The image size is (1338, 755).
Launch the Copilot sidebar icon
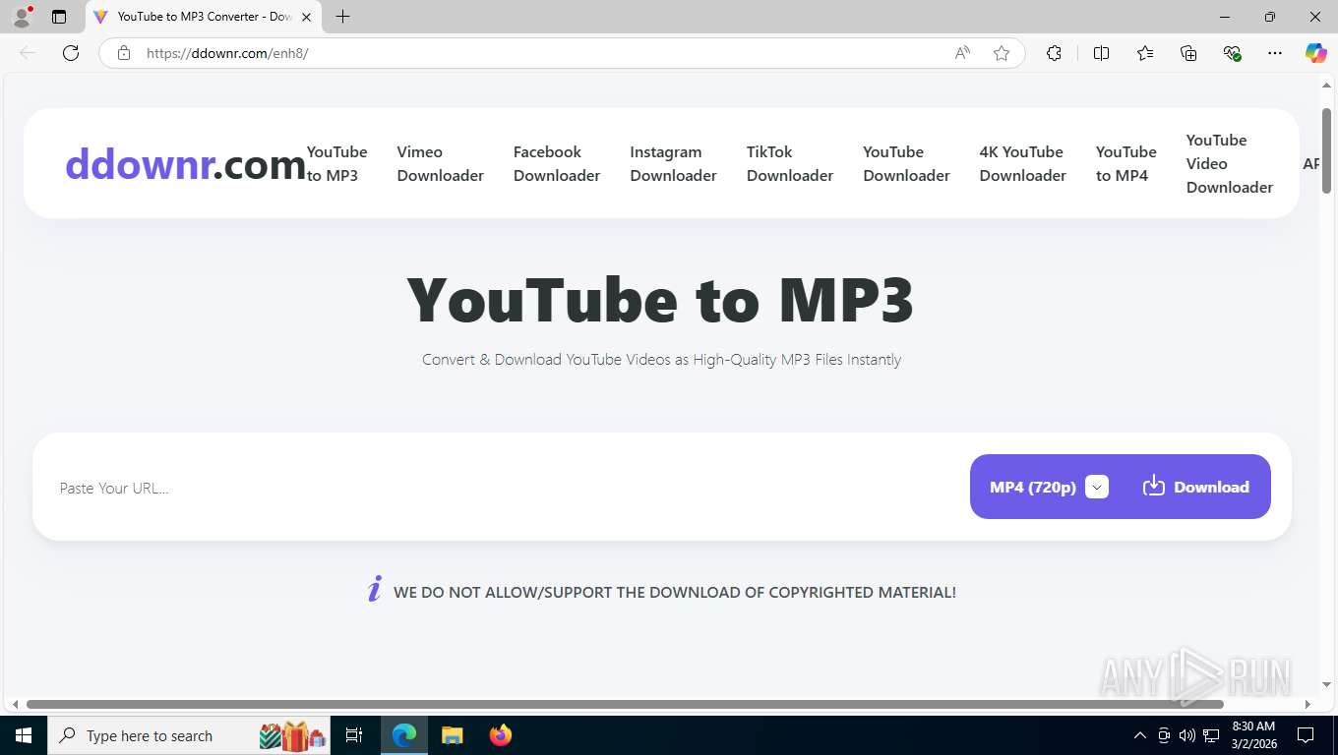[1315, 53]
